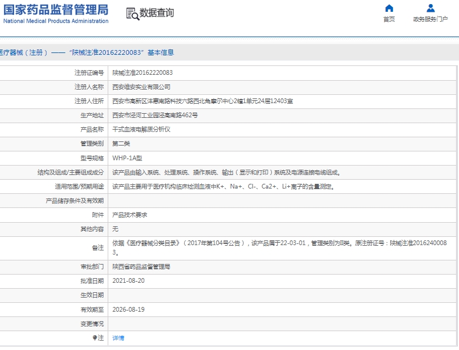The width and height of the screenshot is (459, 350).
Task: Open the 政务服务门户 user portal icon
Action: [430, 8]
